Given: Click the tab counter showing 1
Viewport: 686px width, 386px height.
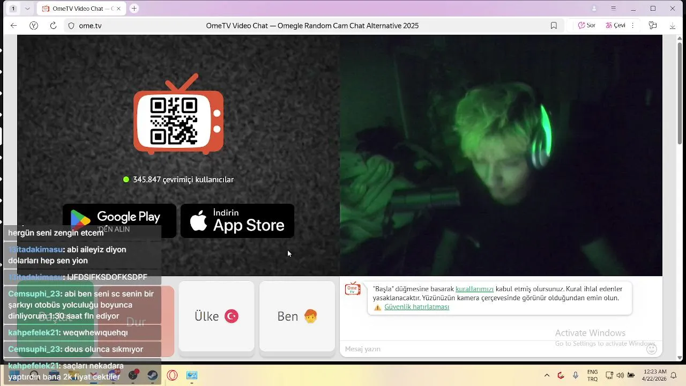Looking at the screenshot, I should coord(13,9).
